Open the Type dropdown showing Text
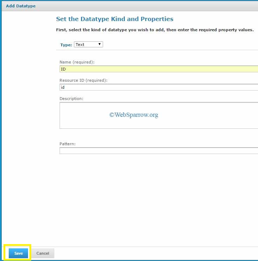 pyautogui.click(x=88, y=45)
